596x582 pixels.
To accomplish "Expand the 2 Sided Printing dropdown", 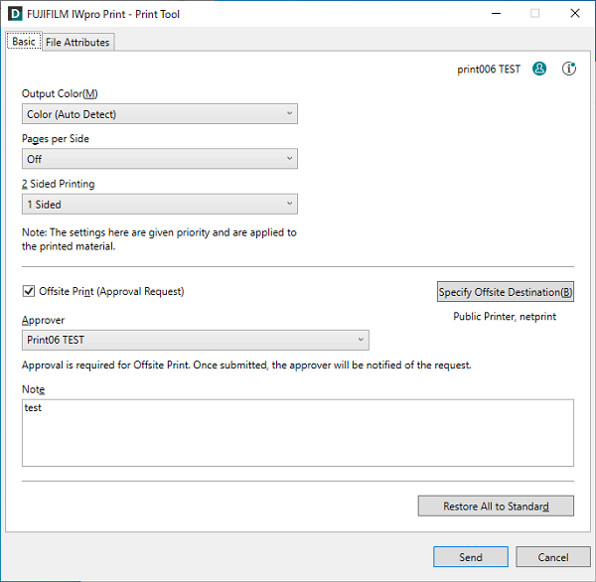I will (x=159, y=205).
